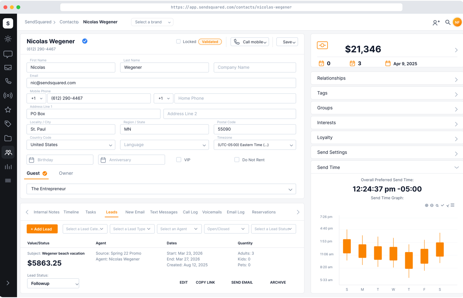Screen dimensions: 463x298
Task: Click the graph menu lines icon
Action: [453, 205]
